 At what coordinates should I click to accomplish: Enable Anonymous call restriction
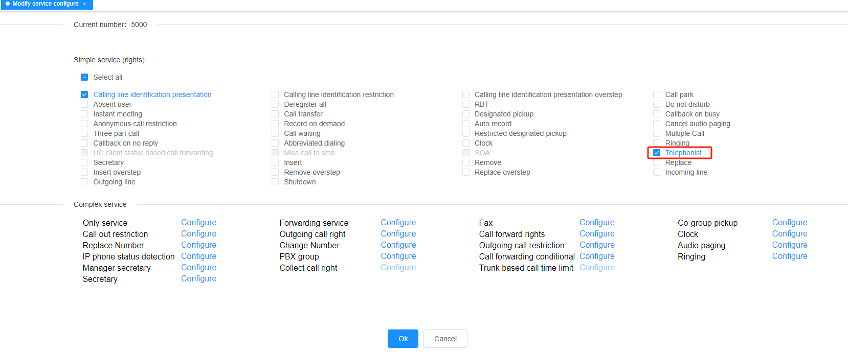pyautogui.click(x=84, y=124)
